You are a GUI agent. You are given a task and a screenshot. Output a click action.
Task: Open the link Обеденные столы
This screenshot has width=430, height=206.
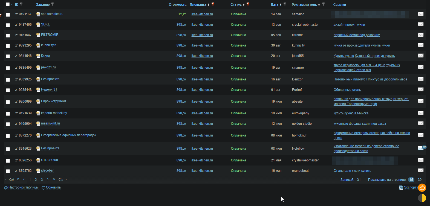pyautogui.click(x=347, y=90)
